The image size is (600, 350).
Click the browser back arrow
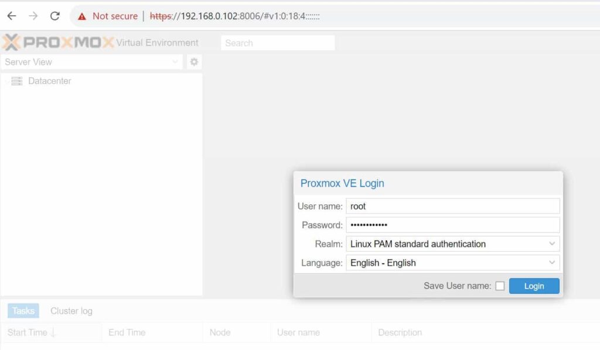[12, 16]
